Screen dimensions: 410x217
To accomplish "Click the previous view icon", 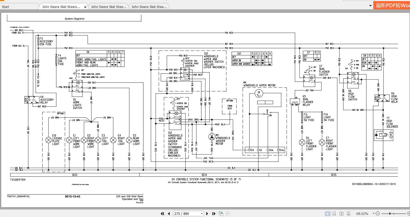I will 221,214.
